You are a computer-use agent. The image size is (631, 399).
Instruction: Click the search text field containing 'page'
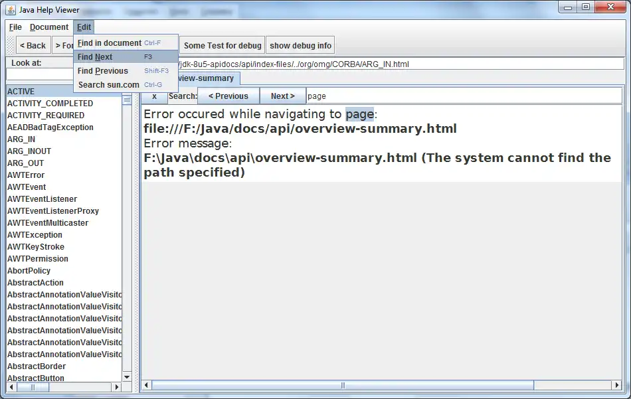coord(464,96)
